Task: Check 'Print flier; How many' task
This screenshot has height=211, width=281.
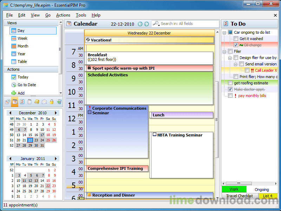Action: 236,77
